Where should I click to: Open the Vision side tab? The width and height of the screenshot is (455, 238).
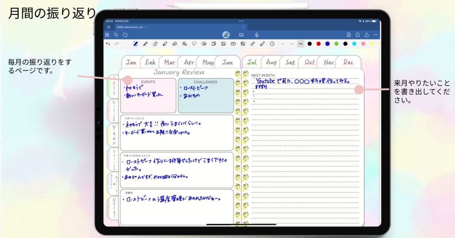pyautogui.click(x=113, y=111)
